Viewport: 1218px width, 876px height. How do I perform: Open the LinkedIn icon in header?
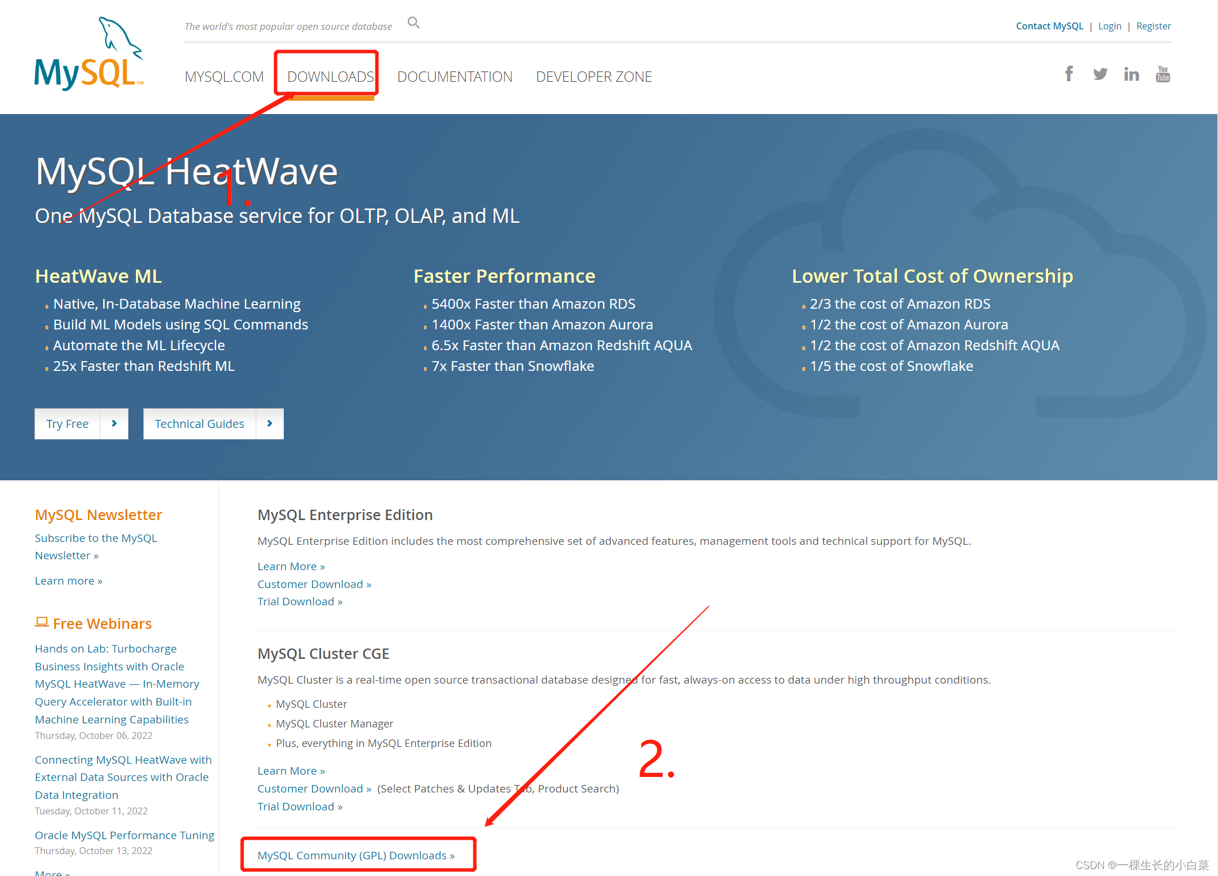[x=1131, y=74]
